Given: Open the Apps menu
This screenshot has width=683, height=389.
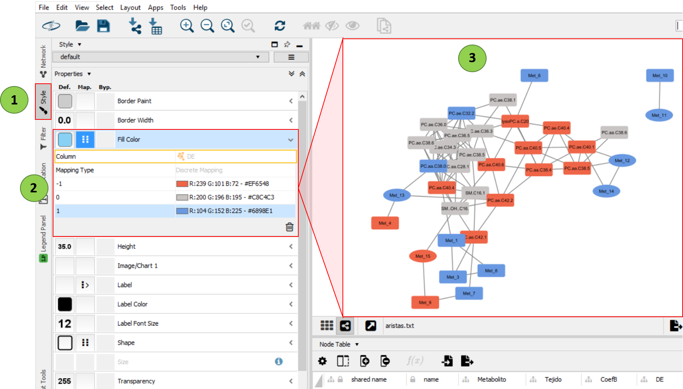Looking at the screenshot, I should pyautogui.click(x=156, y=7).
